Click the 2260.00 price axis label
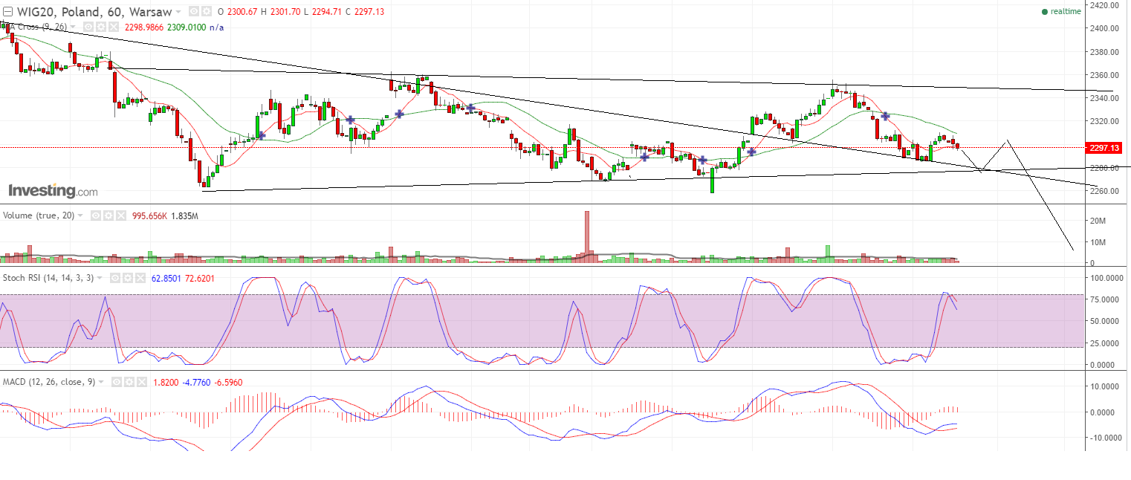The height and width of the screenshot is (480, 1131). tap(1104, 191)
